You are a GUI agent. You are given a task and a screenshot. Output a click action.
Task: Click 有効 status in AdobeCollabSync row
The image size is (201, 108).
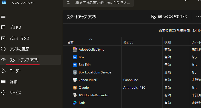[168, 50]
